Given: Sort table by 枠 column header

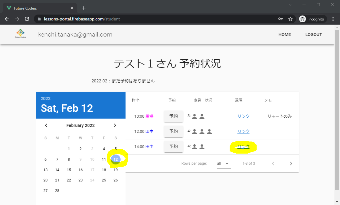Looking at the screenshot, I should point(136,100).
